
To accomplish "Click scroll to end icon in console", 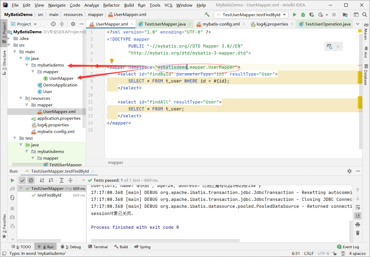I will [358, 215].
